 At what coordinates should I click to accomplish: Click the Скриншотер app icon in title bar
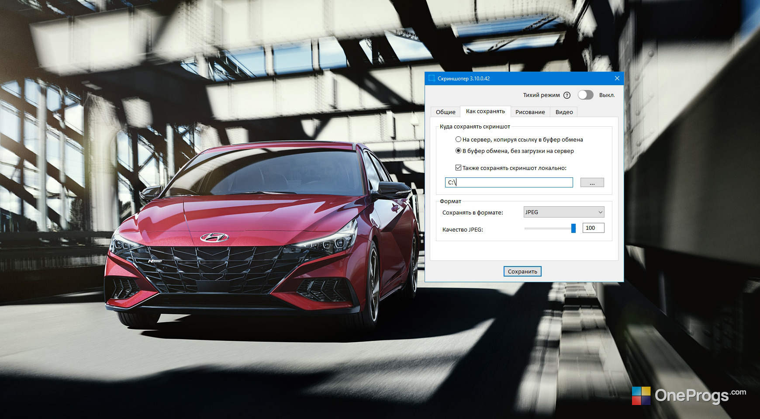(x=432, y=78)
